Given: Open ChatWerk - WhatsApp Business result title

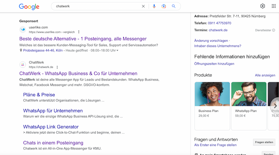Looking at the screenshot, I should pos(78,73).
